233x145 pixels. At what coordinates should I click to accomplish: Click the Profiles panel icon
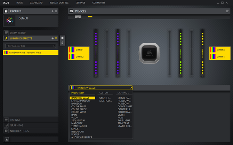pyautogui.click(x=6, y=11)
